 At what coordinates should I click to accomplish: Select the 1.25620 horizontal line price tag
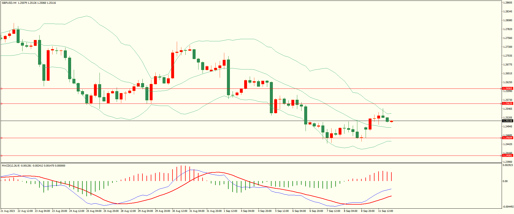point(507,104)
